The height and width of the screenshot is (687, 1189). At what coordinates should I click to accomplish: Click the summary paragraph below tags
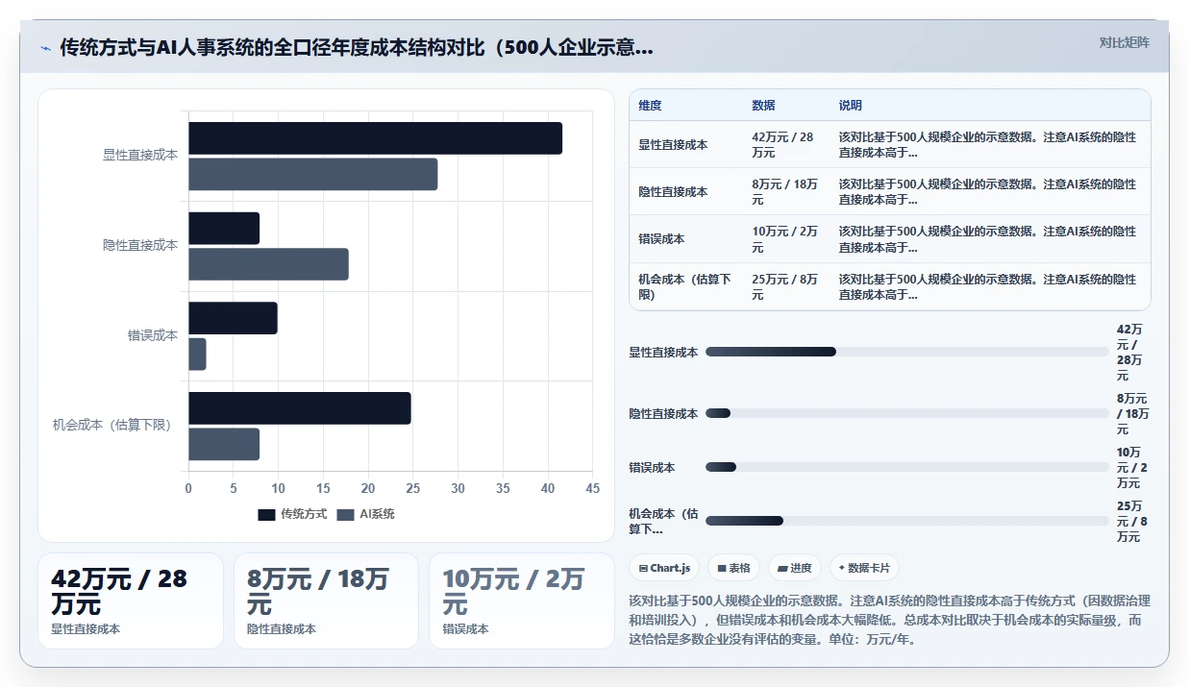pos(889,620)
